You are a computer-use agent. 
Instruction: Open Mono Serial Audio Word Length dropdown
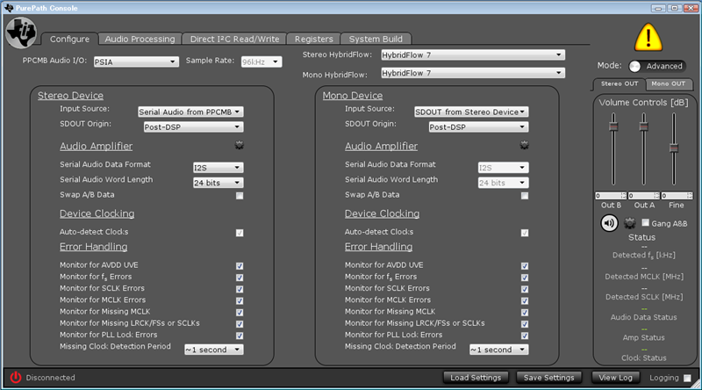click(x=503, y=183)
